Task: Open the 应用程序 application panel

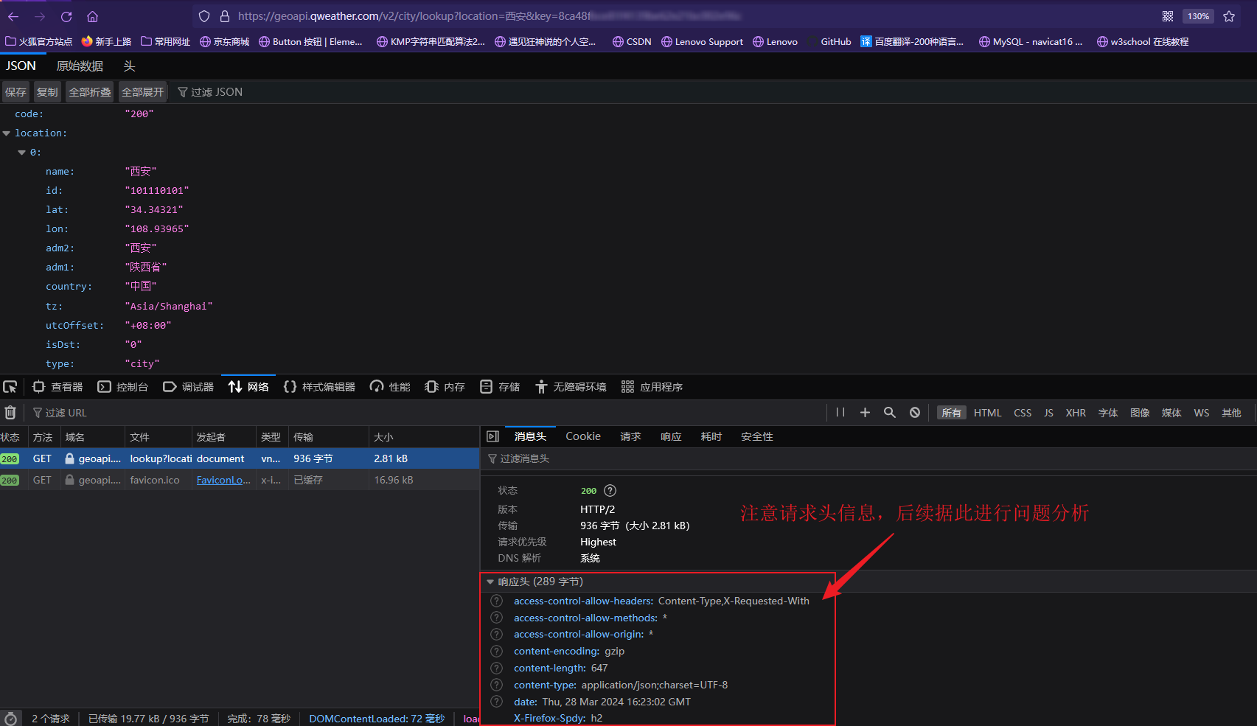Action: [652, 387]
